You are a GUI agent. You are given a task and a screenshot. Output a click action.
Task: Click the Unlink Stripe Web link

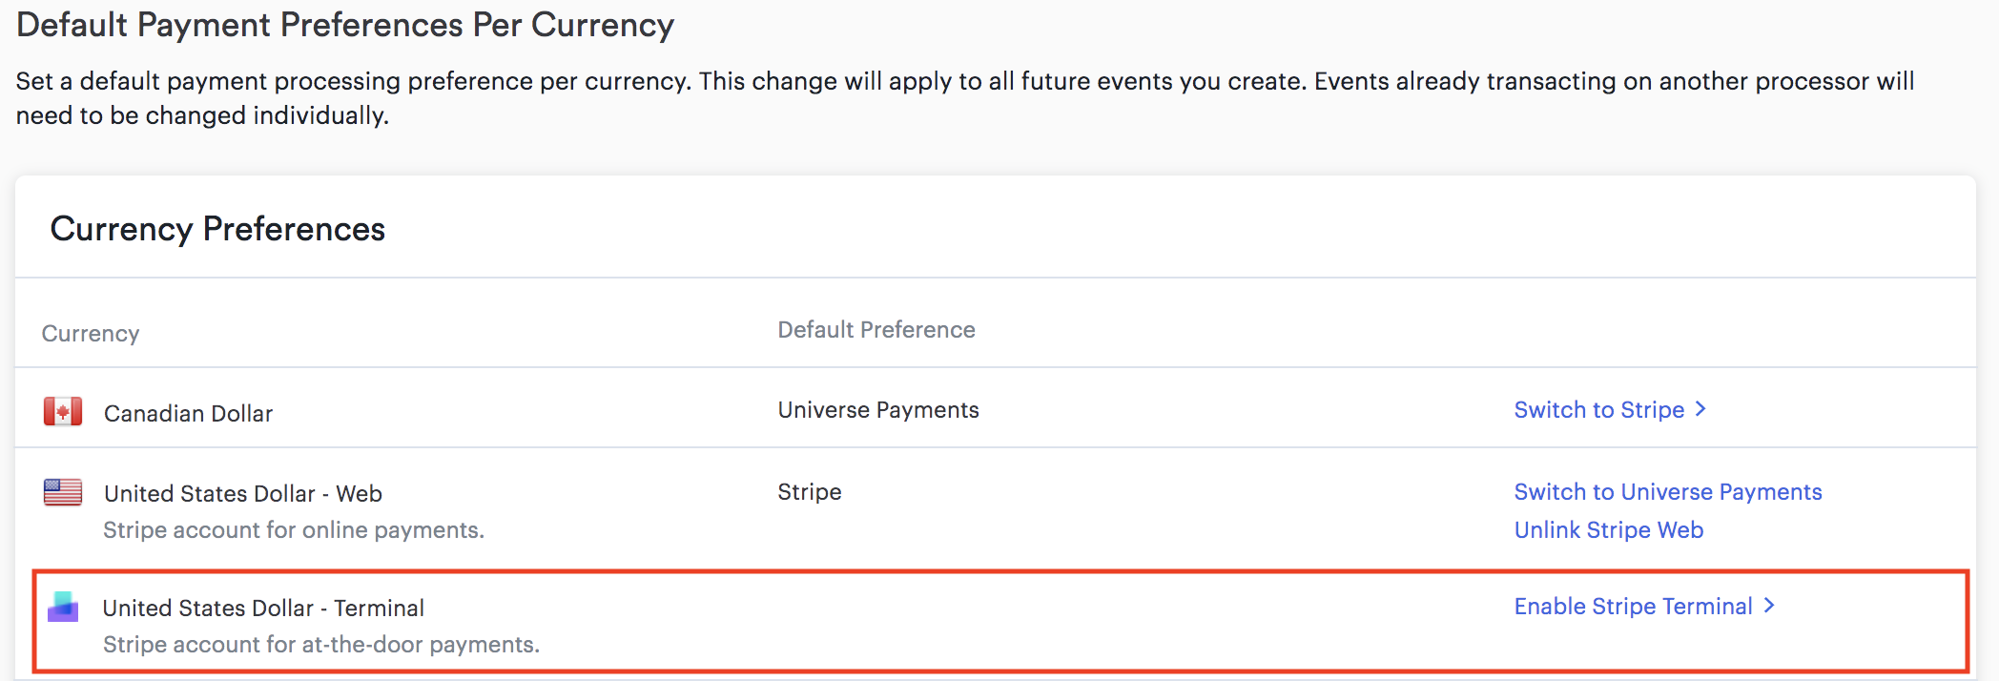[1609, 530]
